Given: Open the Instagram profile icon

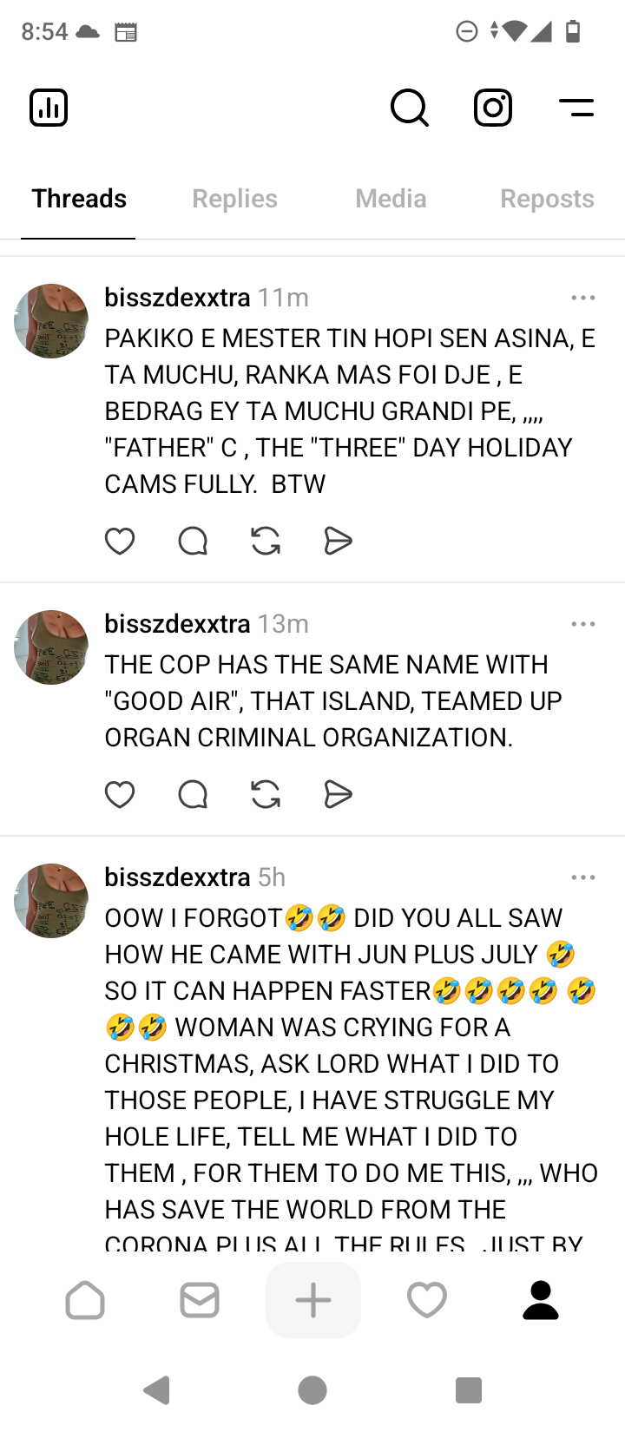Looking at the screenshot, I should [x=493, y=108].
